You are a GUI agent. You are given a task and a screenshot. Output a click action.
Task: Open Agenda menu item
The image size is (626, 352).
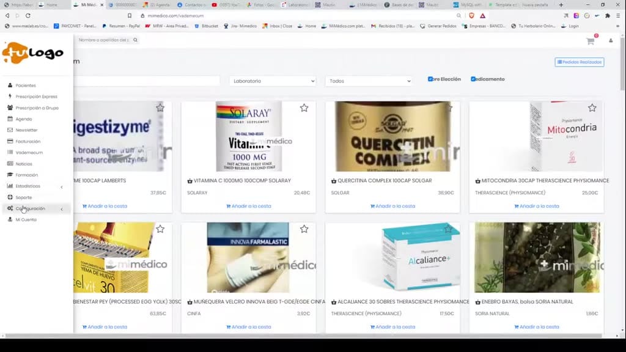tap(24, 119)
